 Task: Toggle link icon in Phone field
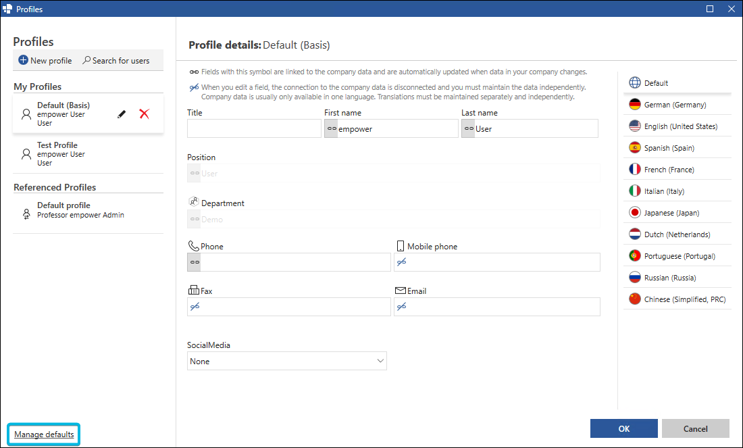pyautogui.click(x=195, y=262)
